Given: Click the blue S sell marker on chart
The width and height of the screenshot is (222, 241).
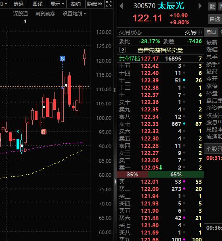Looking at the screenshot, I should pos(62,59).
